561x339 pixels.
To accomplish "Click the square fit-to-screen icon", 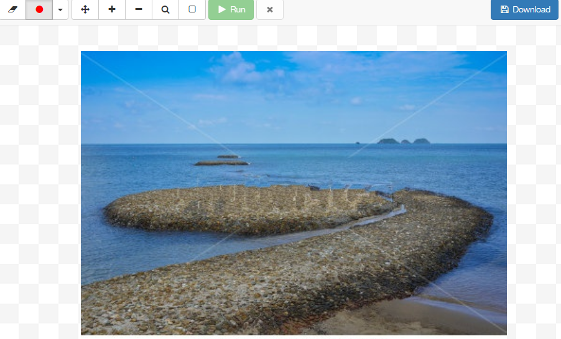I will [192, 9].
